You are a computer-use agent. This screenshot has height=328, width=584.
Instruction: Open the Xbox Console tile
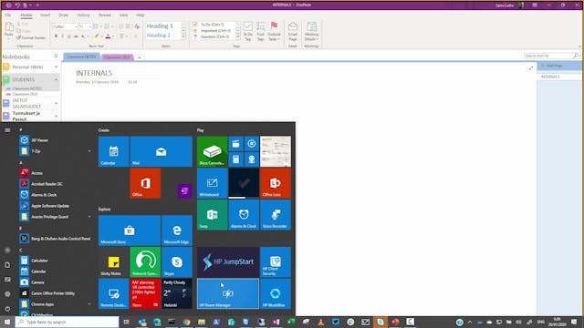pos(212,151)
